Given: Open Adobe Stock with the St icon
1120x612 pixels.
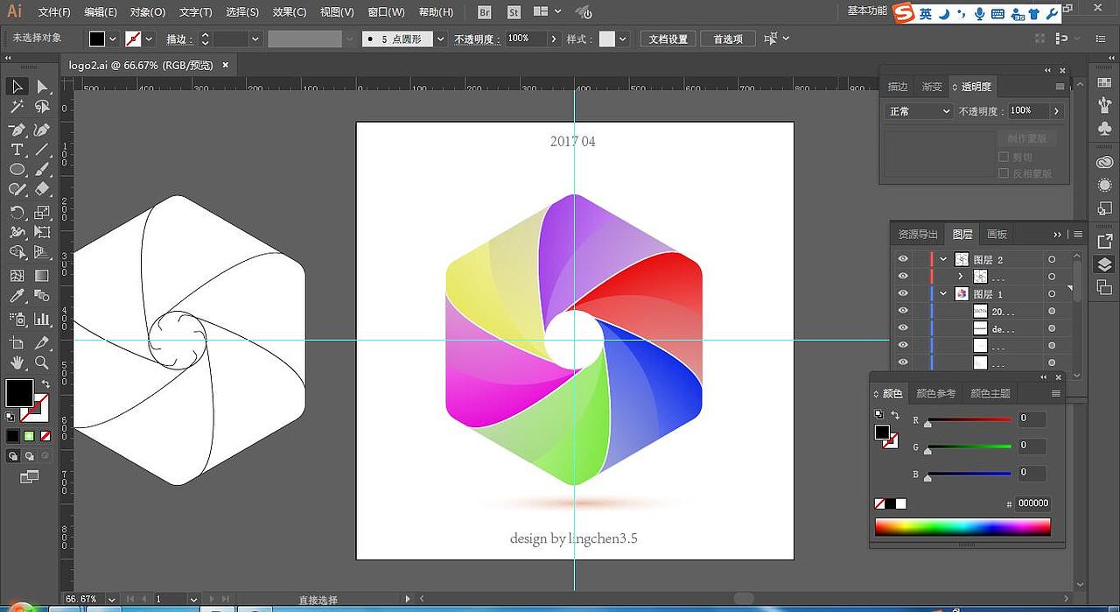Looking at the screenshot, I should pyautogui.click(x=514, y=12).
